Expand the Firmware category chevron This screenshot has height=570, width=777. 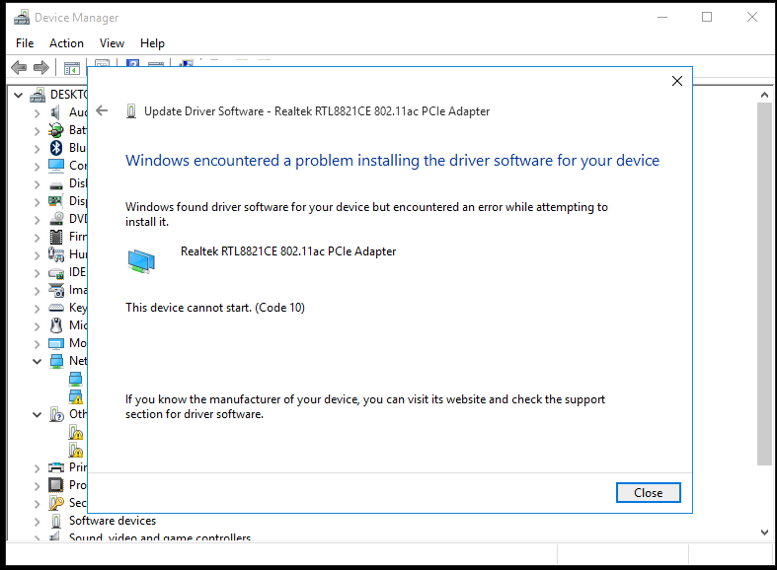[38, 238]
